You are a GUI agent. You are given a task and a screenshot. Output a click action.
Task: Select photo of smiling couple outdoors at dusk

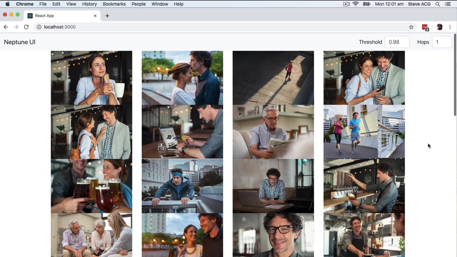[x=182, y=235]
